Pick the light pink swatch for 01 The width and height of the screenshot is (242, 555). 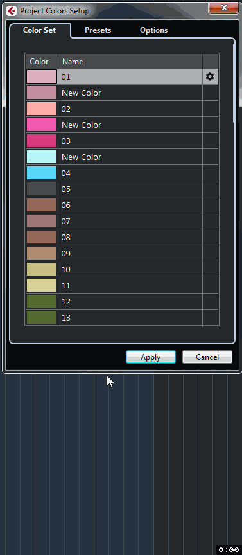(x=42, y=77)
